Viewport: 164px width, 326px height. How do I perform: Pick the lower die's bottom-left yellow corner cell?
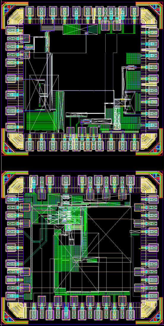tap(15, 310)
